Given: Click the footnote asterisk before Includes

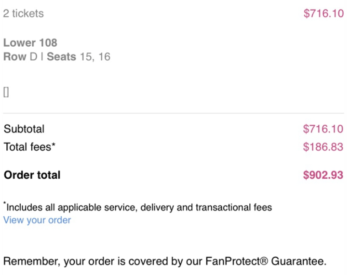Looking at the screenshot, I should coord(4,205).
